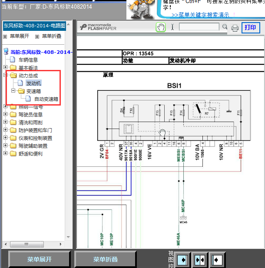Click the FlashPaper printer icon
265x268 pixels.
(235, 28)
